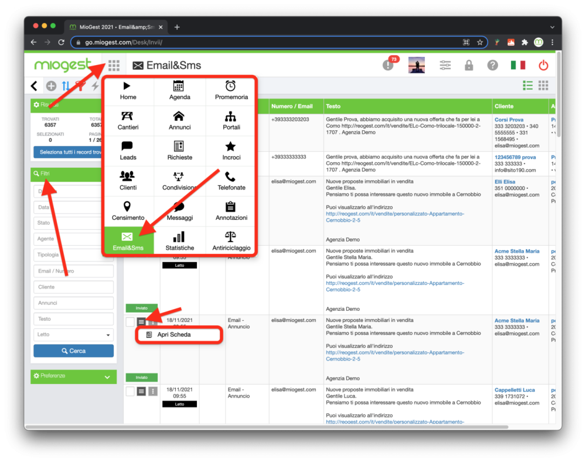Click the Testo column header
This screenshot has width=586, height=462.
[407, 107]
